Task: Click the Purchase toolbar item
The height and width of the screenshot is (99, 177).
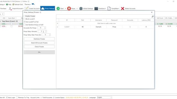Action: [x=3, y=9]
